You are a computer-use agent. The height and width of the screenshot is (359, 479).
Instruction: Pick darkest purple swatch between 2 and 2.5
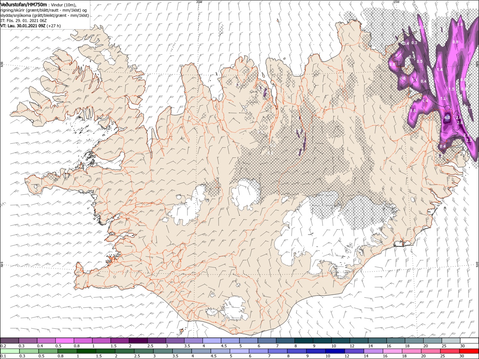138,341
